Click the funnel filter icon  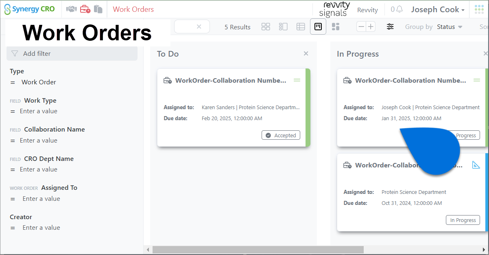[15, 53]
